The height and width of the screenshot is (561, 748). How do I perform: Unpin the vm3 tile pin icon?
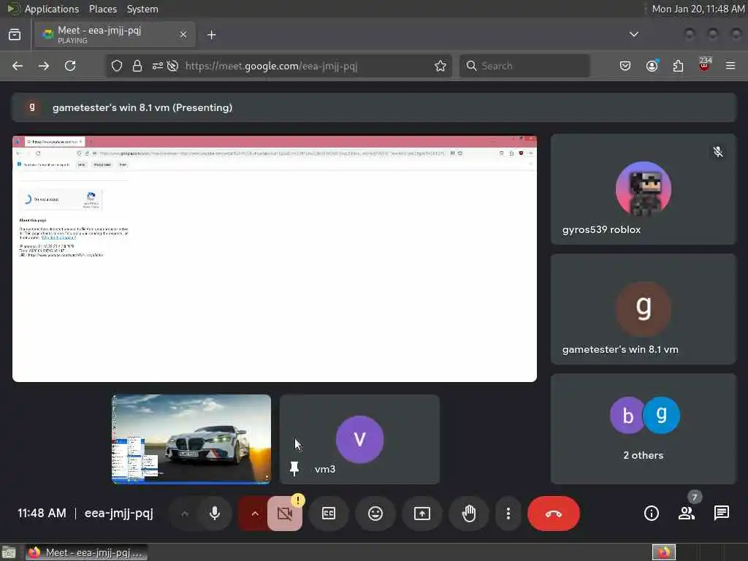(294, 468)
